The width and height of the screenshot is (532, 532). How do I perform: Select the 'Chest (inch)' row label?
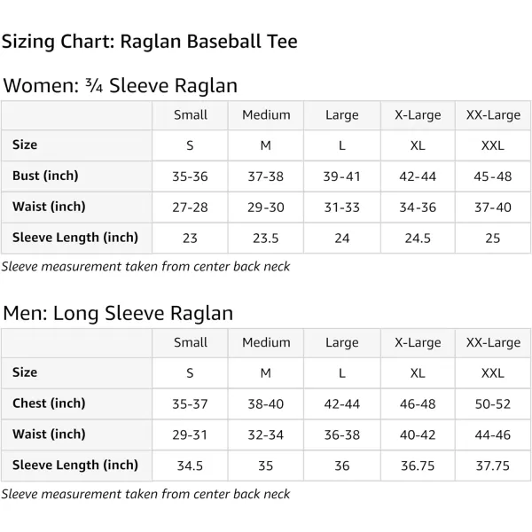(x=49, y=403)
